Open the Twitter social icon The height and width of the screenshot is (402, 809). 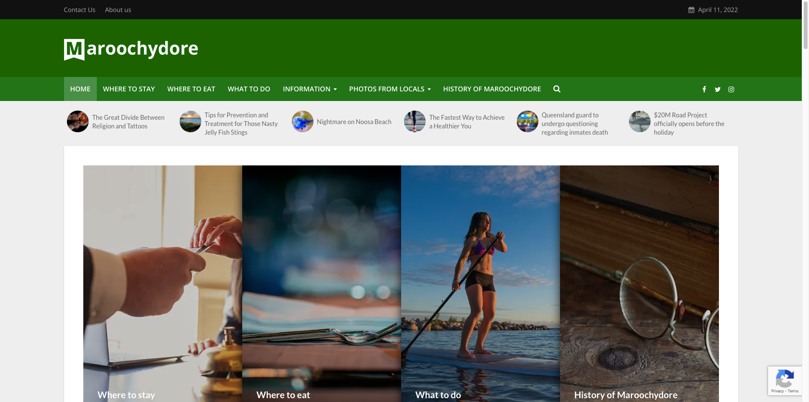pyautogui.click(x=718, y=89)
